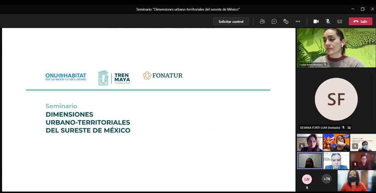Click the Solicitar control button
This screenshot has height=193, width=376.
coord(231,22)
